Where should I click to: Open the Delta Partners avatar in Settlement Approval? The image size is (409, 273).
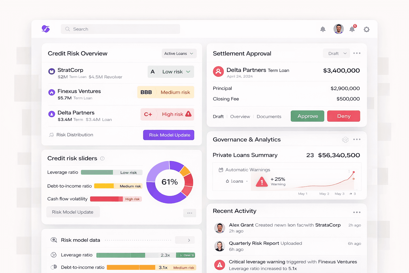point(218,72)
